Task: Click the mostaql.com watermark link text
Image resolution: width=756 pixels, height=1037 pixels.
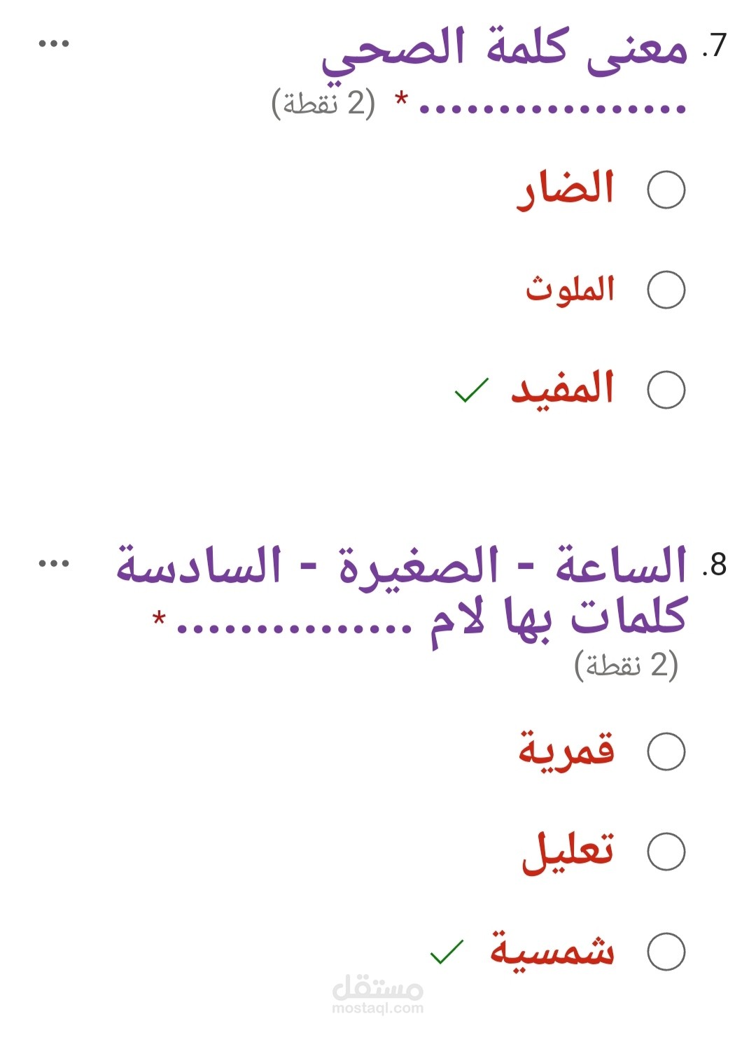Action: (x=378, y=1008)
